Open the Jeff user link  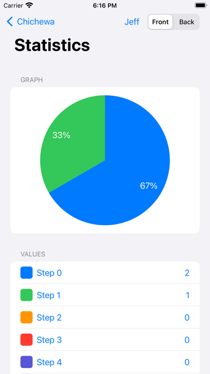pyautogui.click(x=132, y=22)
